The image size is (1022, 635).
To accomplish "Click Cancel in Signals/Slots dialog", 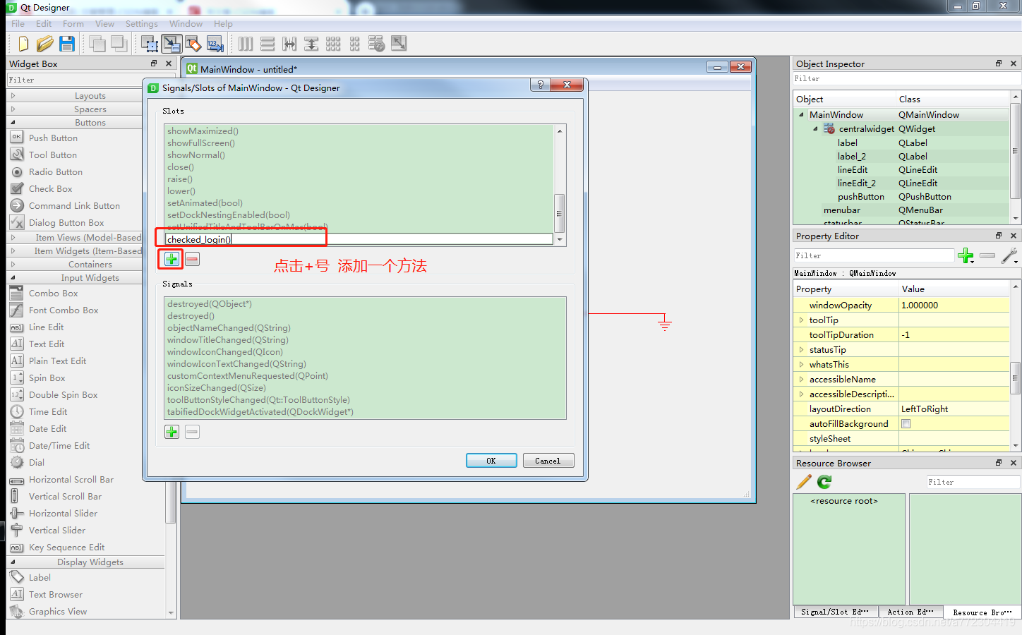I will [548, 461].
